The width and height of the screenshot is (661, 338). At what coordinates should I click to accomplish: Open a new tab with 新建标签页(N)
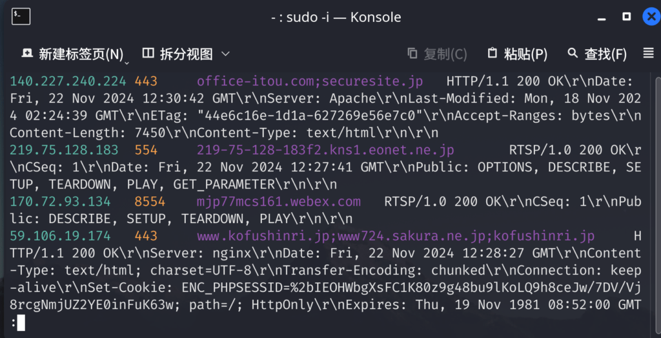click(x=73, y=54)
